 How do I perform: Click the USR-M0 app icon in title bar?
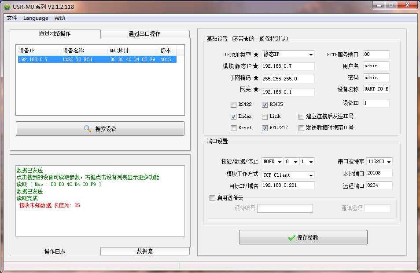click(x=7, y=7)
